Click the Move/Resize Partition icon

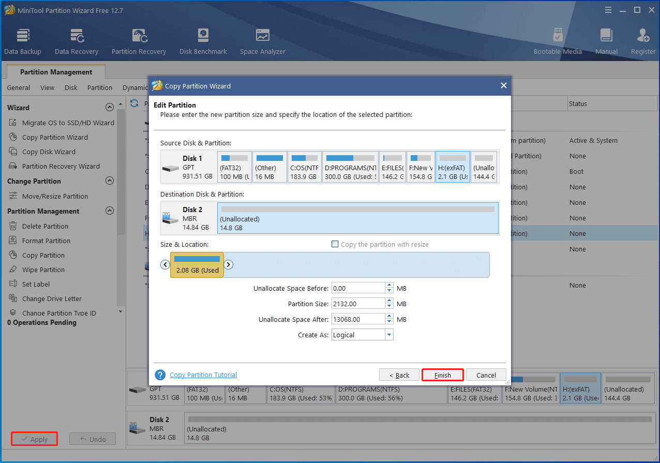(x=13, y=196)
